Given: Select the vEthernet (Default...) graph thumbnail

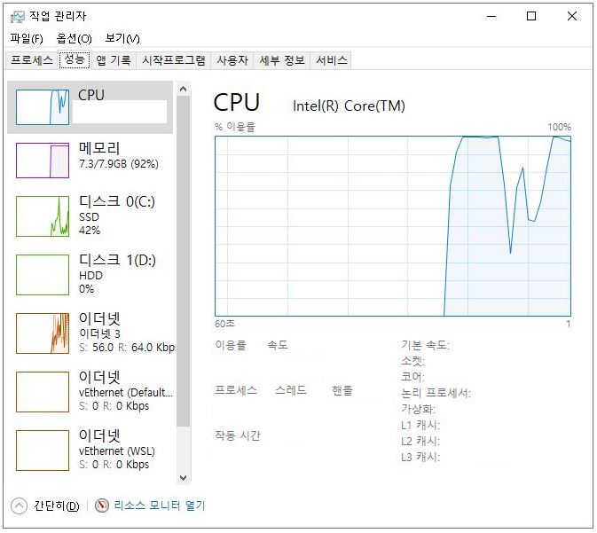Looking at the screenshot, I should (x=43, y=392).
